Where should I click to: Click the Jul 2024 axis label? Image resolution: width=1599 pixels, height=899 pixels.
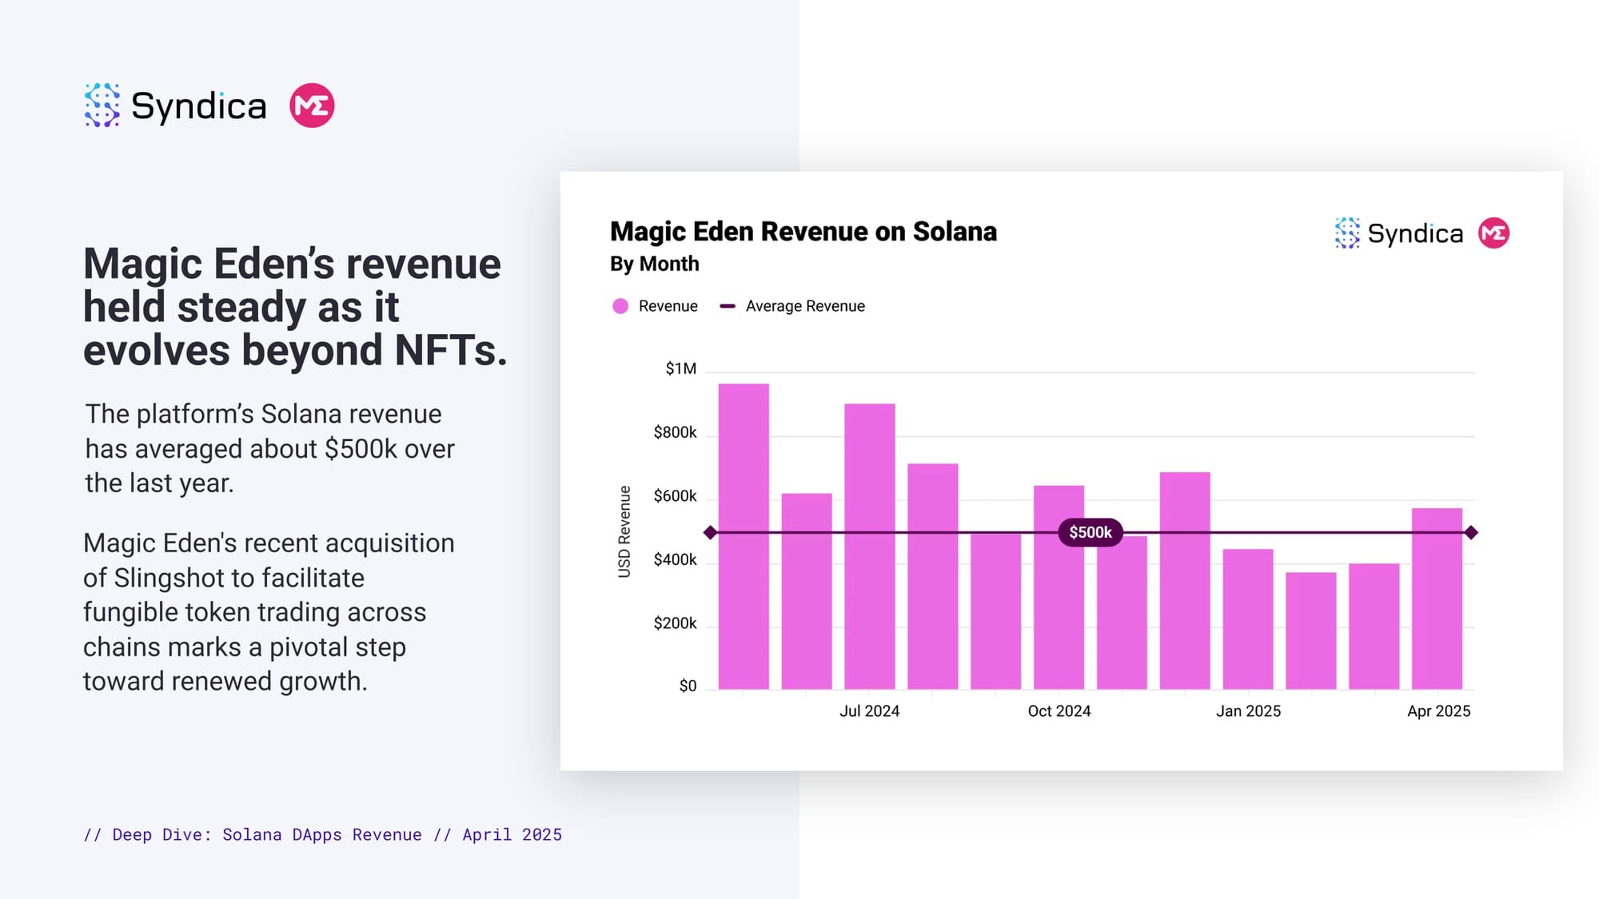pos(869,711)
